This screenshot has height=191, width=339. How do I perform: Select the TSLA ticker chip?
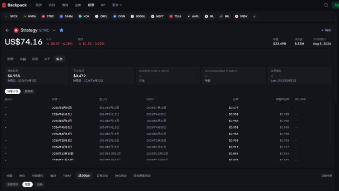(x=175, y=16)
